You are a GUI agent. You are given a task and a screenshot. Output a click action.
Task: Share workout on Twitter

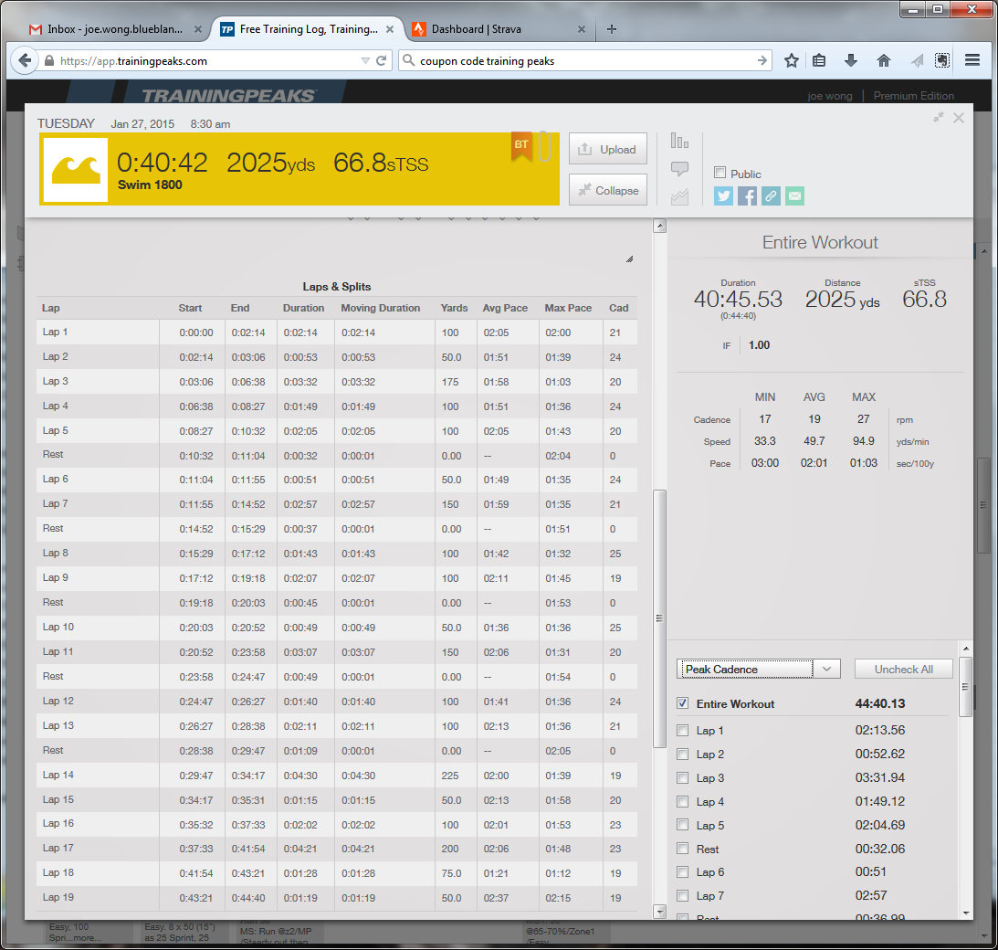coord(723,196)
